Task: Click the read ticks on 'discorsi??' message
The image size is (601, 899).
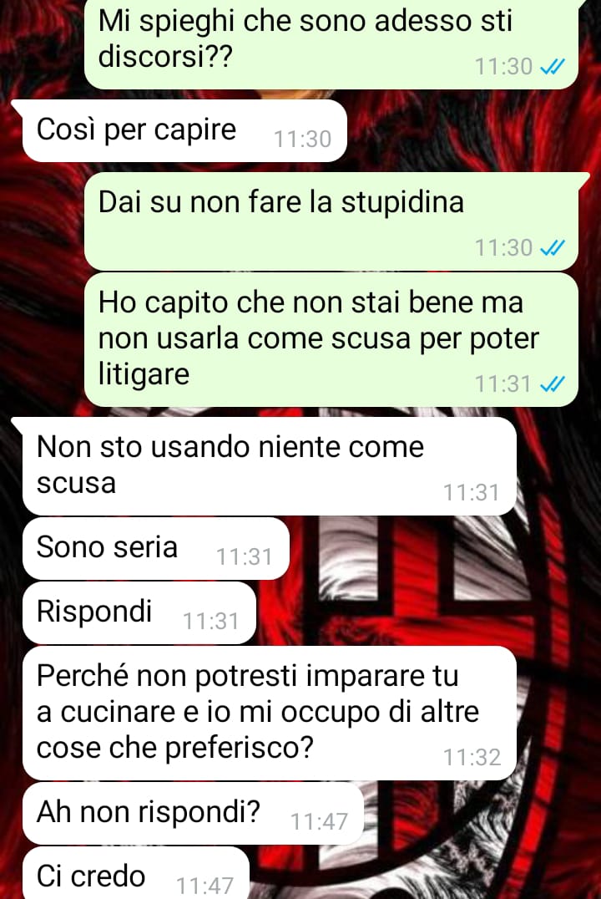Action: click(553, 67)
